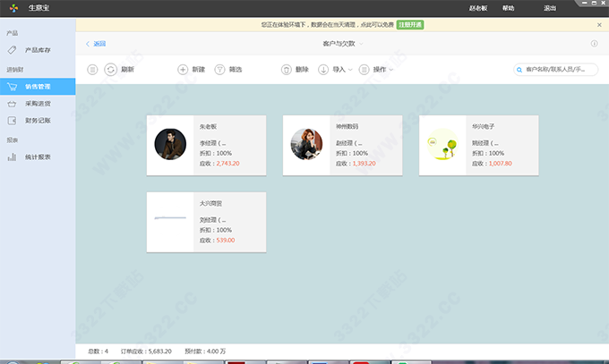The width and height of the screenshot is (609, 364).
Task: Click the 删除 trash icon
Action: pyautogui.click(x=287, y=70)
